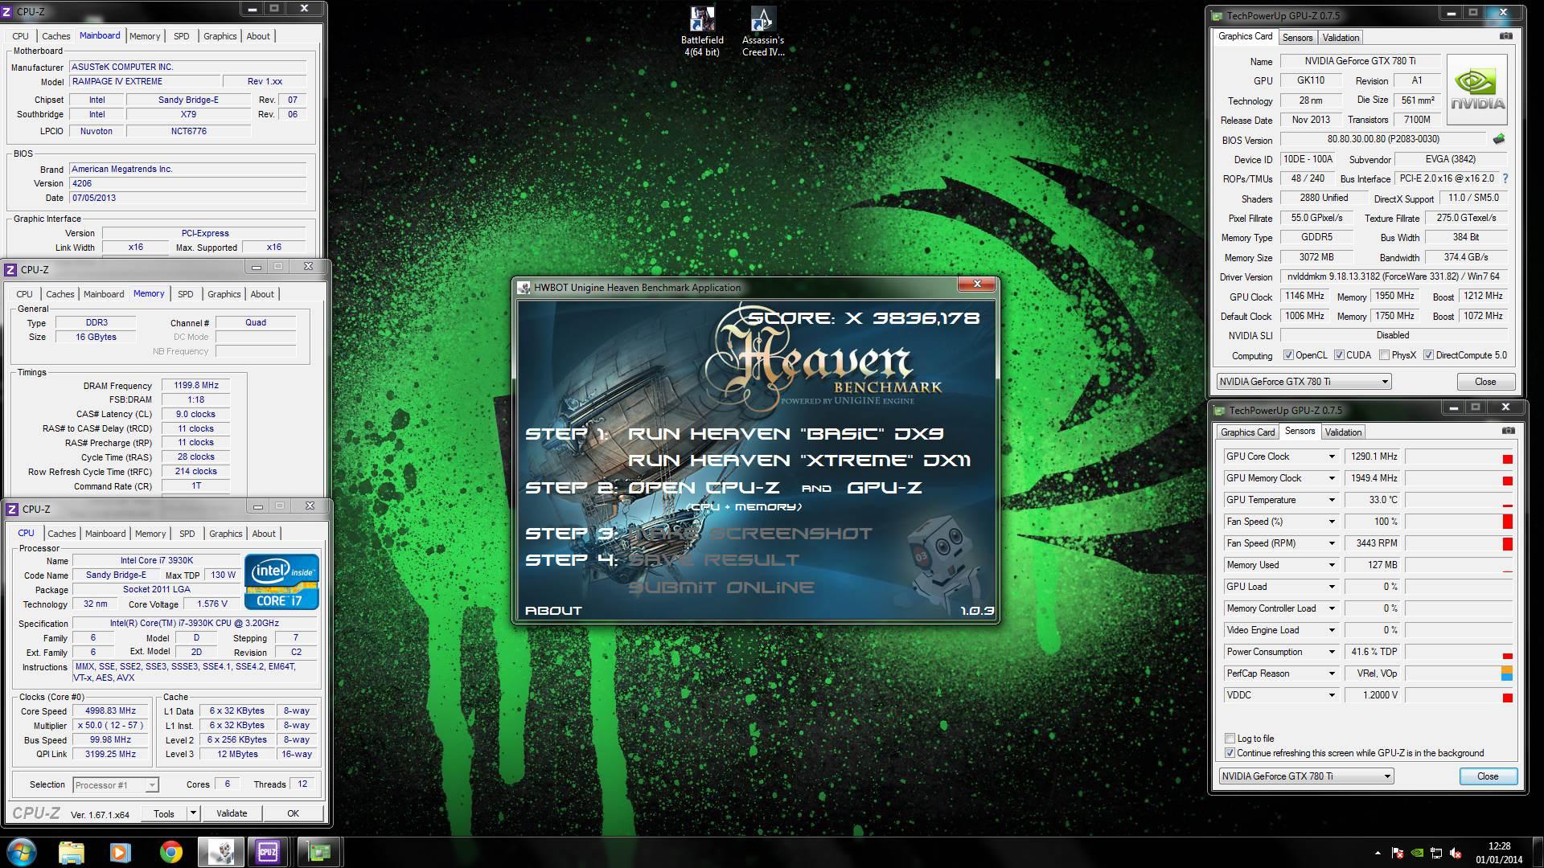Click the Intel Core i7 logo in CPU-Z
Image resolution: width=1544 pixels, height=868 pixels.
[281, 581]
